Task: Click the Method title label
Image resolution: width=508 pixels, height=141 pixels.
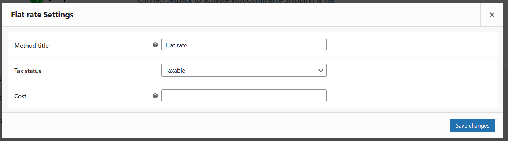Action: (x=31, y=45)
